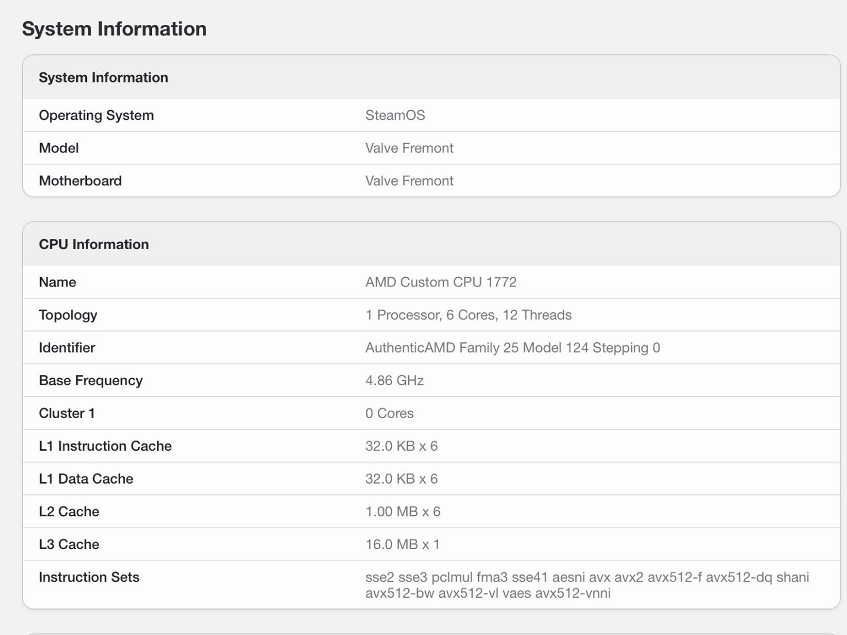Select the CPU name AMD Custom CPU 1772
Image resolution: width=847 pixels, height=635 pixels.
point(441,282)
